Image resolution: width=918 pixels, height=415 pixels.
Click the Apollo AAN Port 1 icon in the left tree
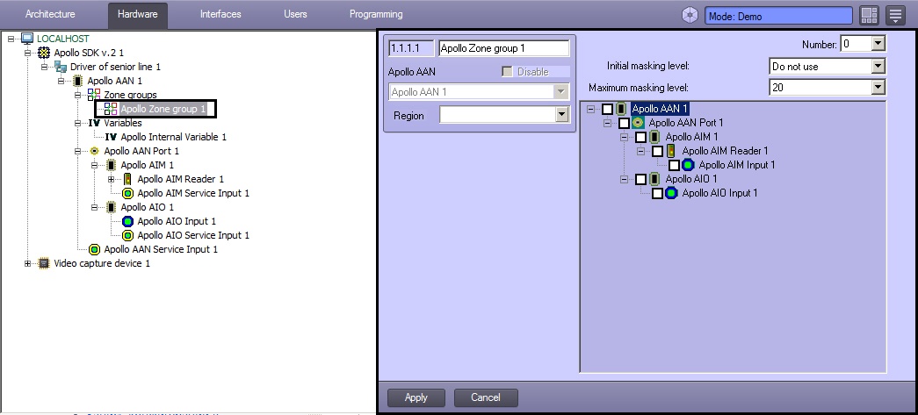tap(94, 151)
